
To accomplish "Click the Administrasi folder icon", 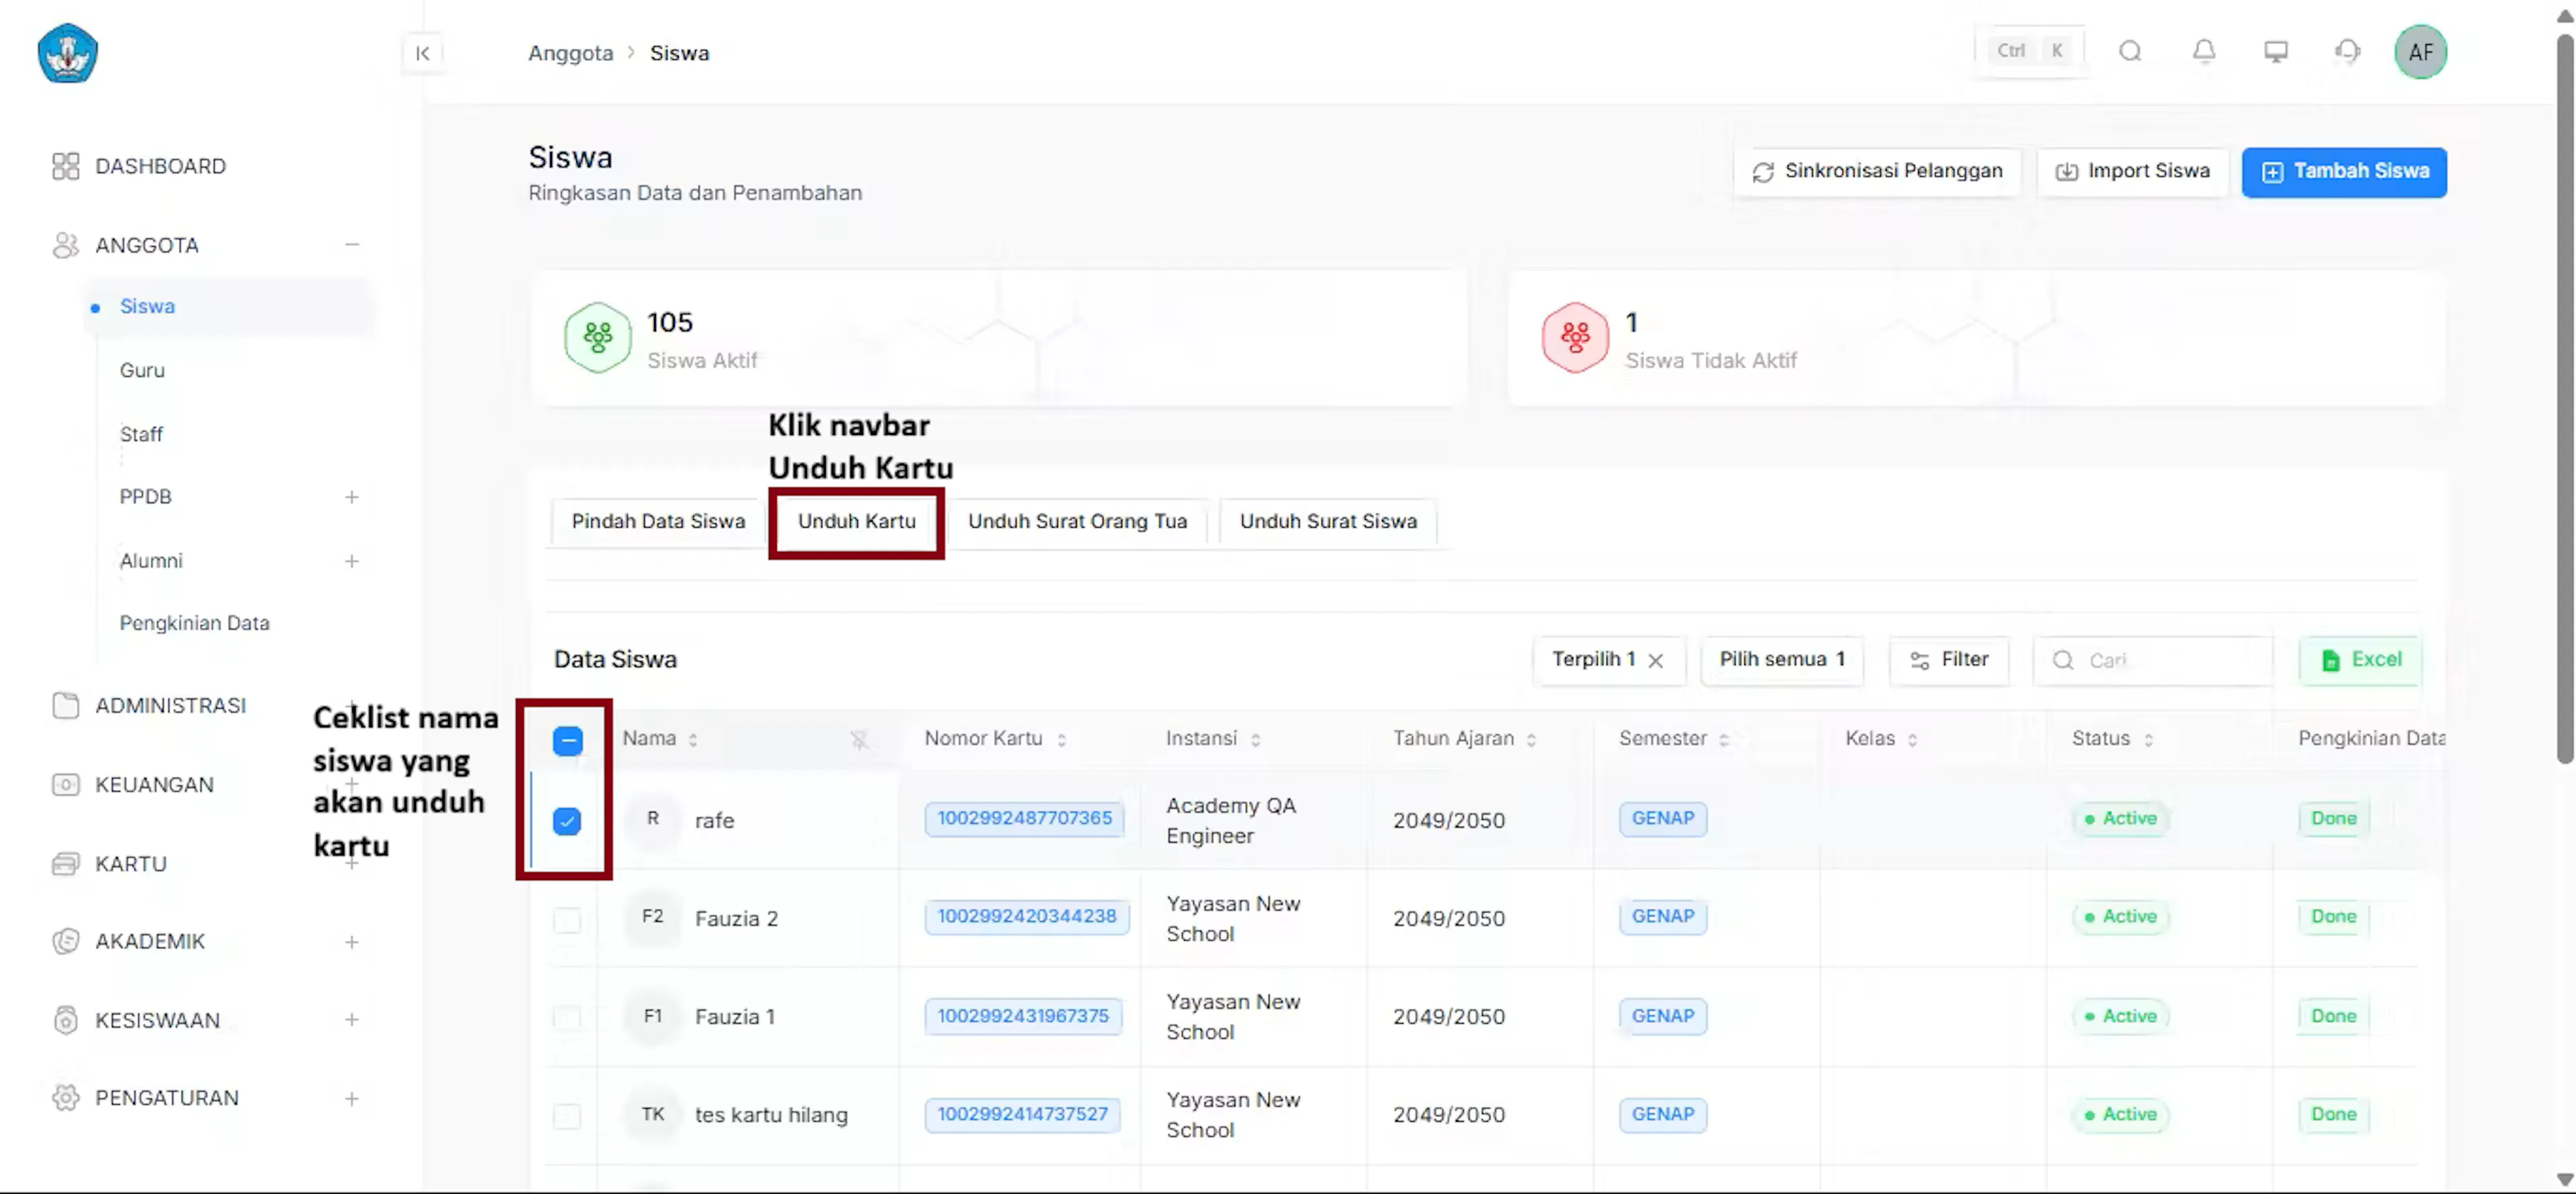I will [65, 705].
